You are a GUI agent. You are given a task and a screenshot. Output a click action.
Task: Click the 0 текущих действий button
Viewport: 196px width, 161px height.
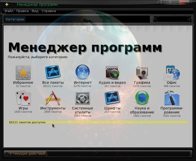[25, 154]
